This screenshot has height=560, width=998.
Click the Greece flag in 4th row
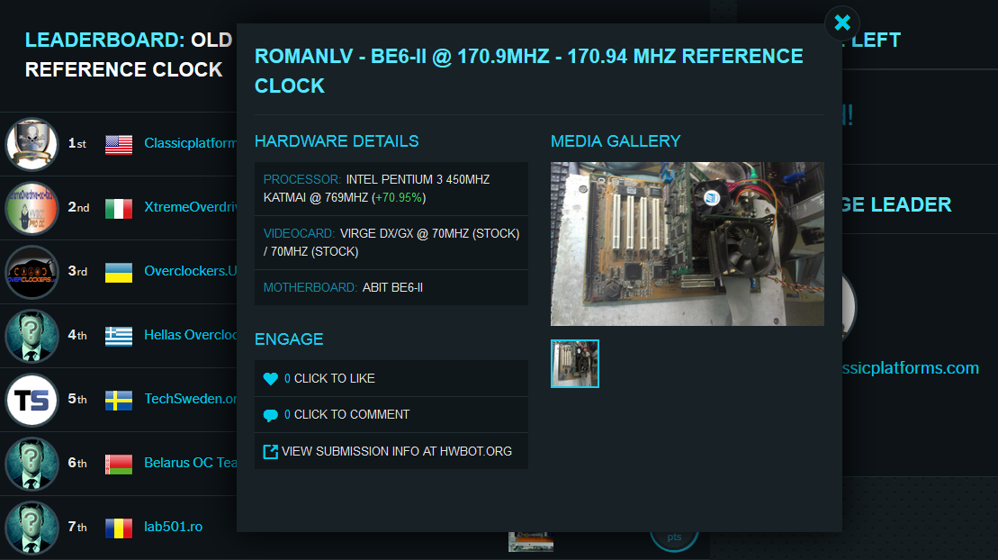pyautogui.click(x=119, y=337)
